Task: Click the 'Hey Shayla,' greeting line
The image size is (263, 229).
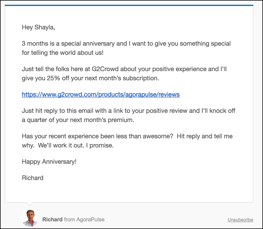Action: click(38, 27)
